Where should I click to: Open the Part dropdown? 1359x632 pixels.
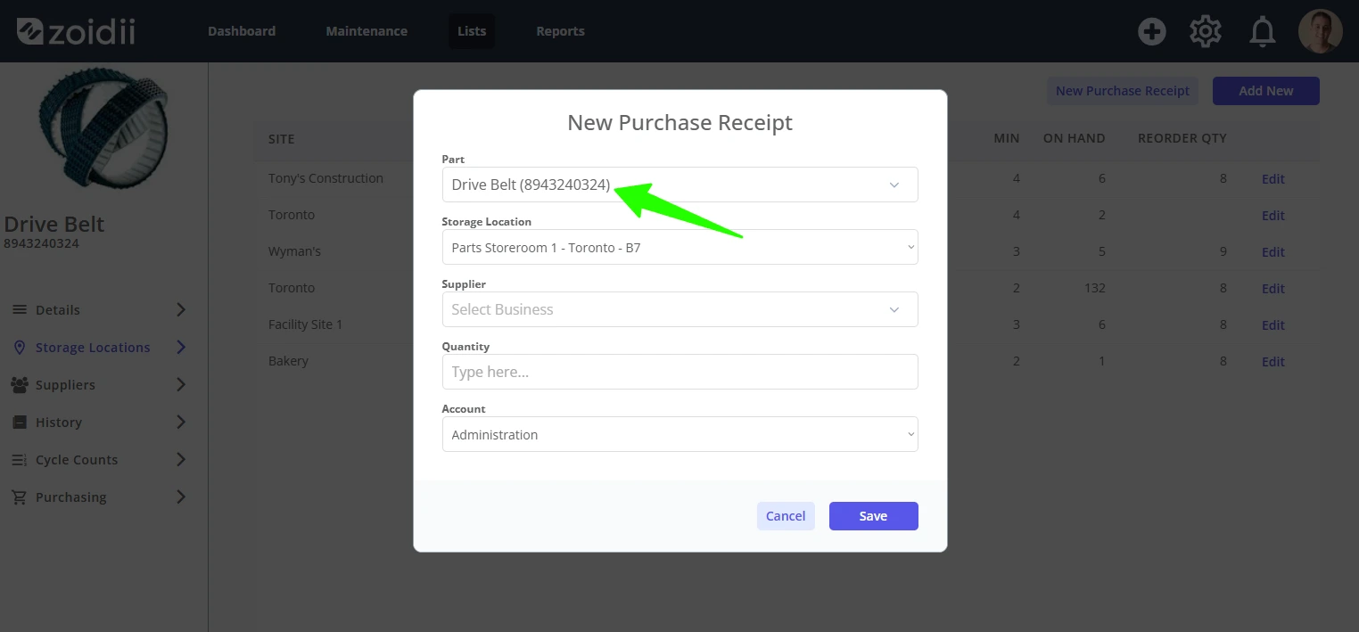click(x=679, y=185)
